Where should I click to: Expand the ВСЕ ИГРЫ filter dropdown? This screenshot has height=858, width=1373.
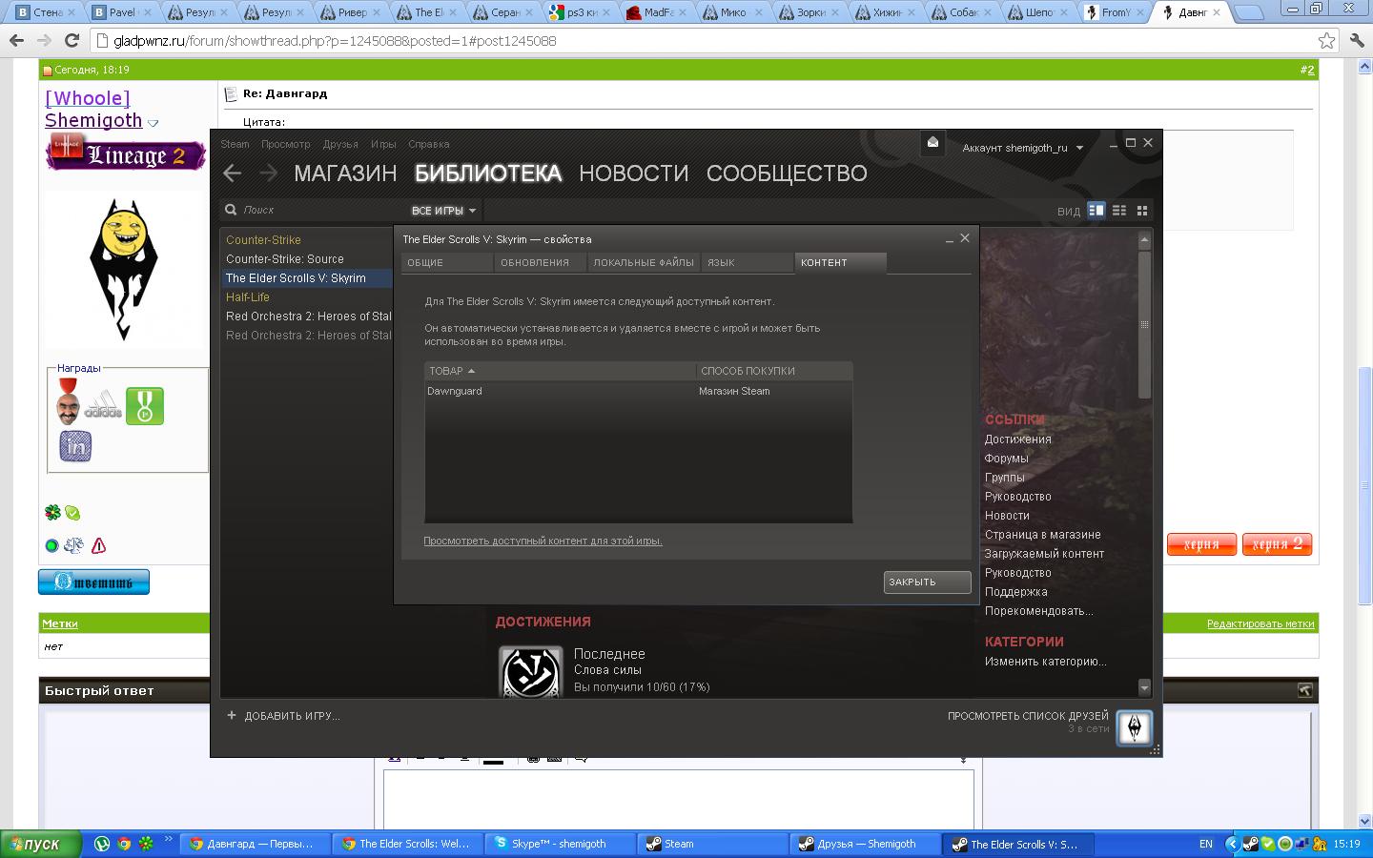pos(443,210)
